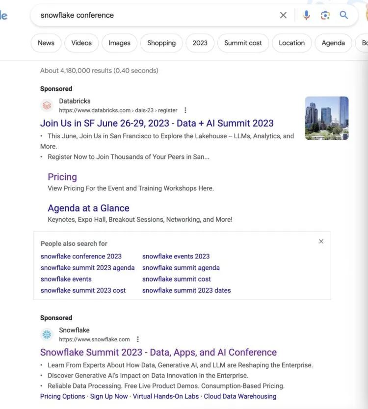The width and height of the screenshot is (368, 409).
Task: Open the Data + AI Summit 2023 headline
Action: [157, 123]
